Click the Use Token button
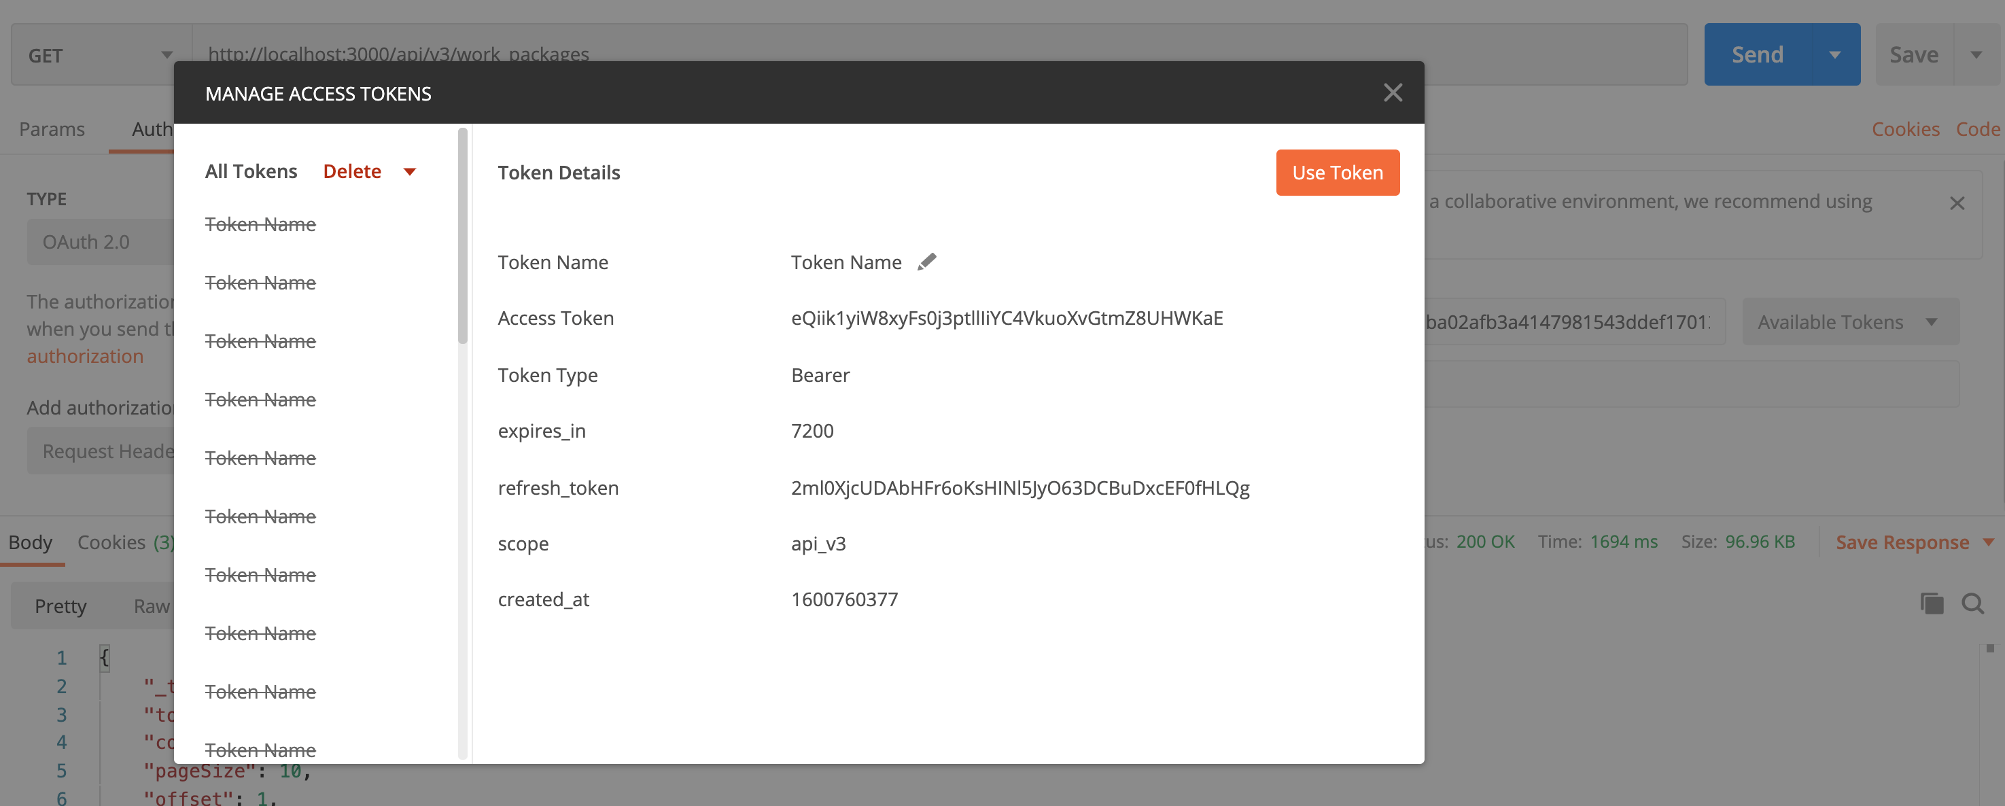 1337,172
